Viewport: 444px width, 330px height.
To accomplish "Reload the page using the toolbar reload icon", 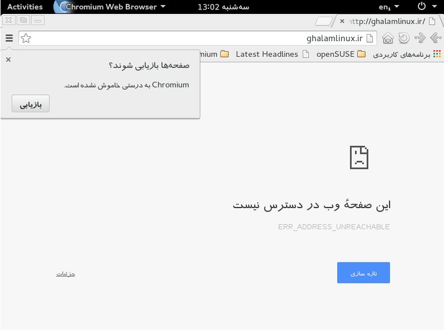I will [x=404, y=38].
